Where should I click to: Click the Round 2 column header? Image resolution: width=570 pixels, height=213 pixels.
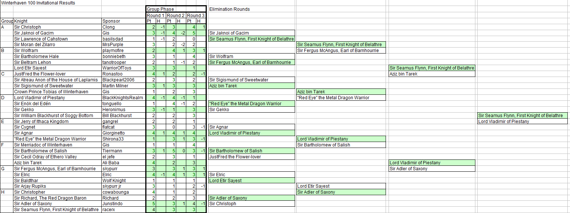click(175, 15)
